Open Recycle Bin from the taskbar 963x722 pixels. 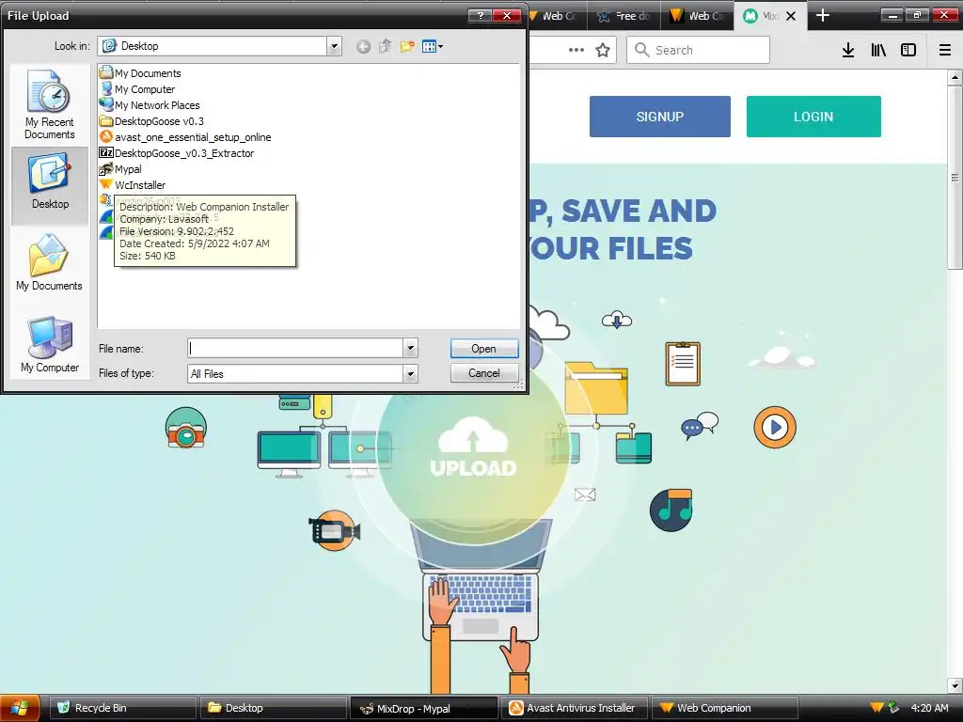click(123, 708)
